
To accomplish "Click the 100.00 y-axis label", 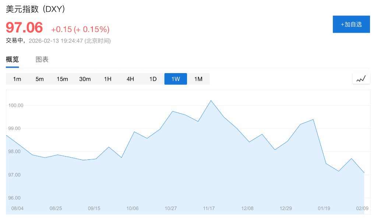I will point(15,105).
